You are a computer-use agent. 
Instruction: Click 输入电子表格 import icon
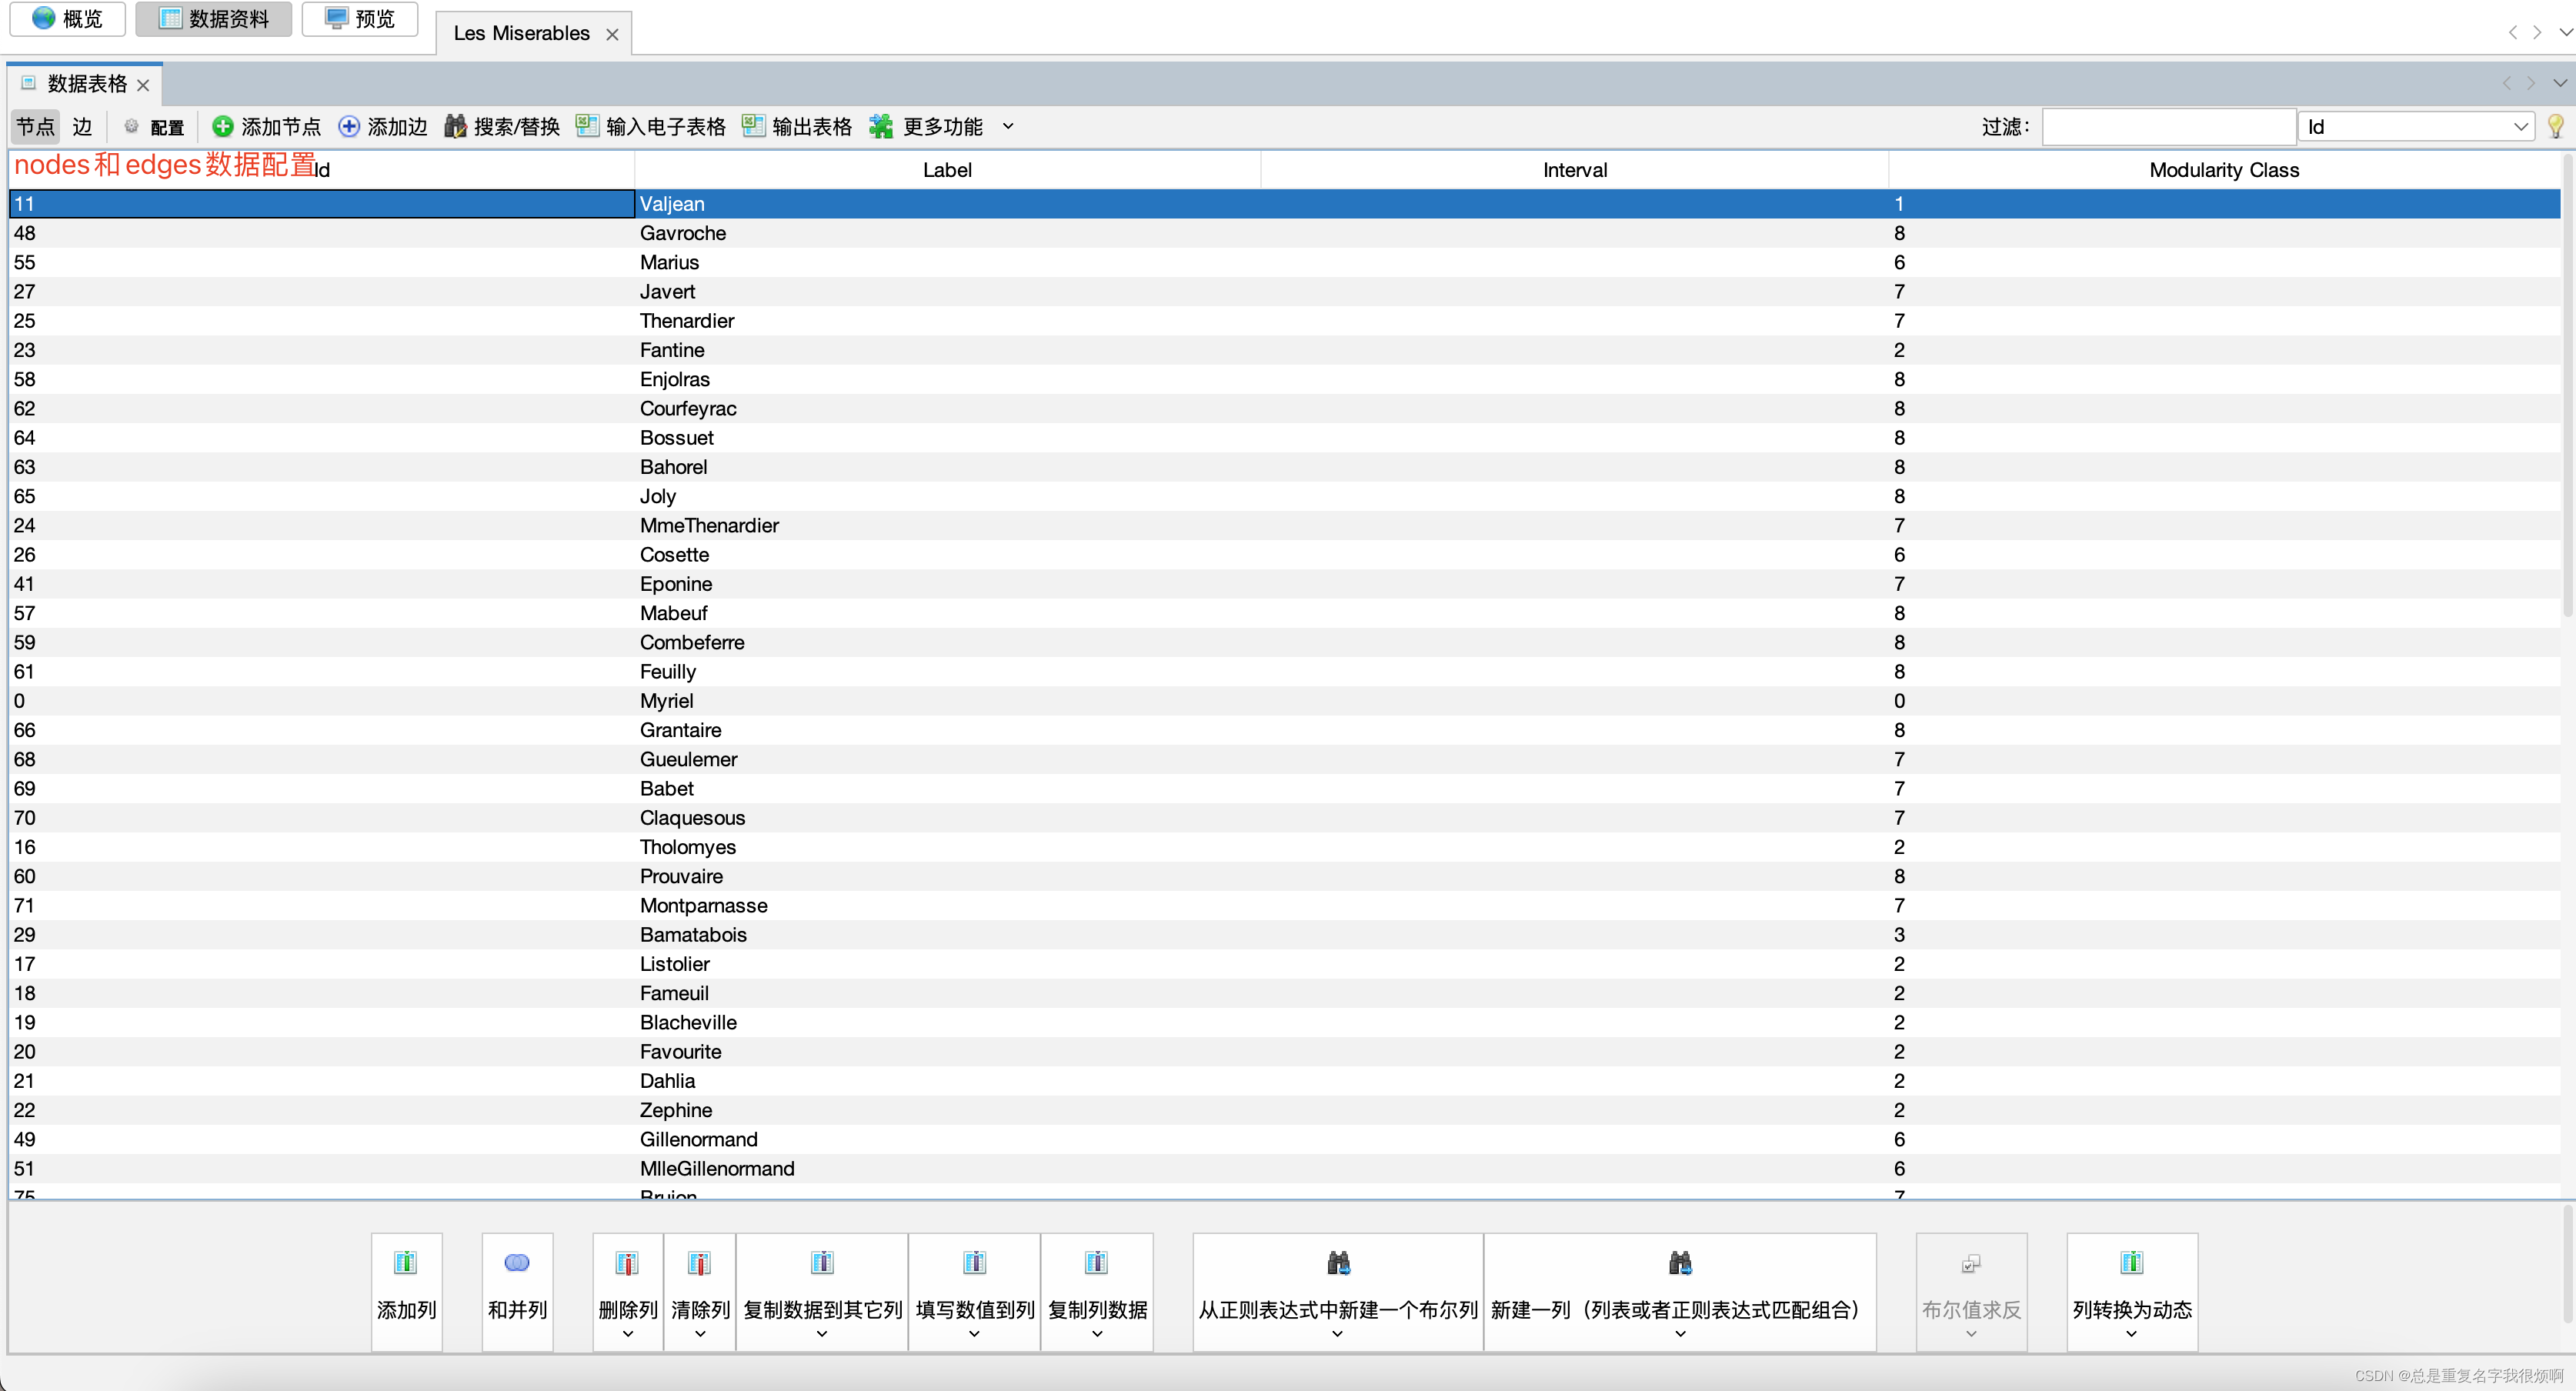(587, 126)
